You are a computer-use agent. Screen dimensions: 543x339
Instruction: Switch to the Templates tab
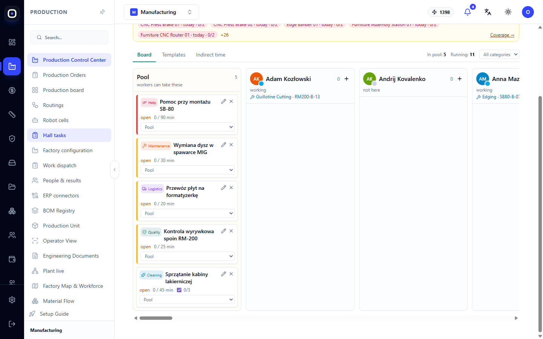[x=174, y=55]
